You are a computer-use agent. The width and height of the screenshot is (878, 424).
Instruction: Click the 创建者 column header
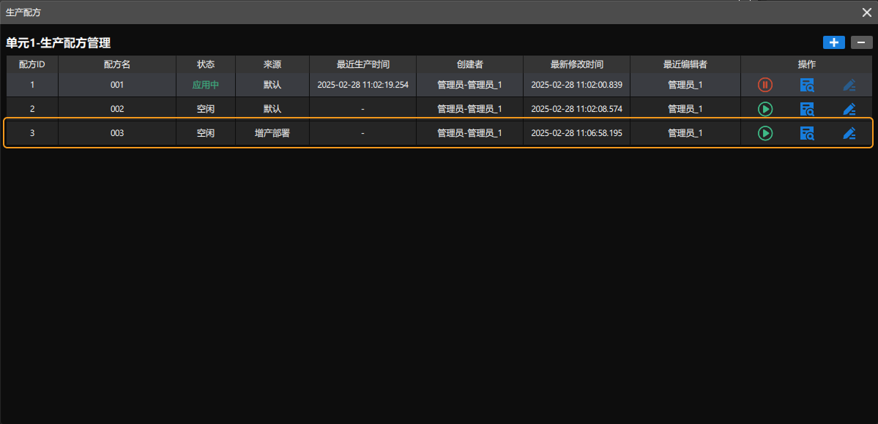[469, 64]
